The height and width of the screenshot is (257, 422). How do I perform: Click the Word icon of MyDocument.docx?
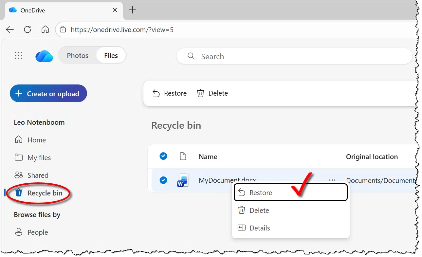pos(183,180)
